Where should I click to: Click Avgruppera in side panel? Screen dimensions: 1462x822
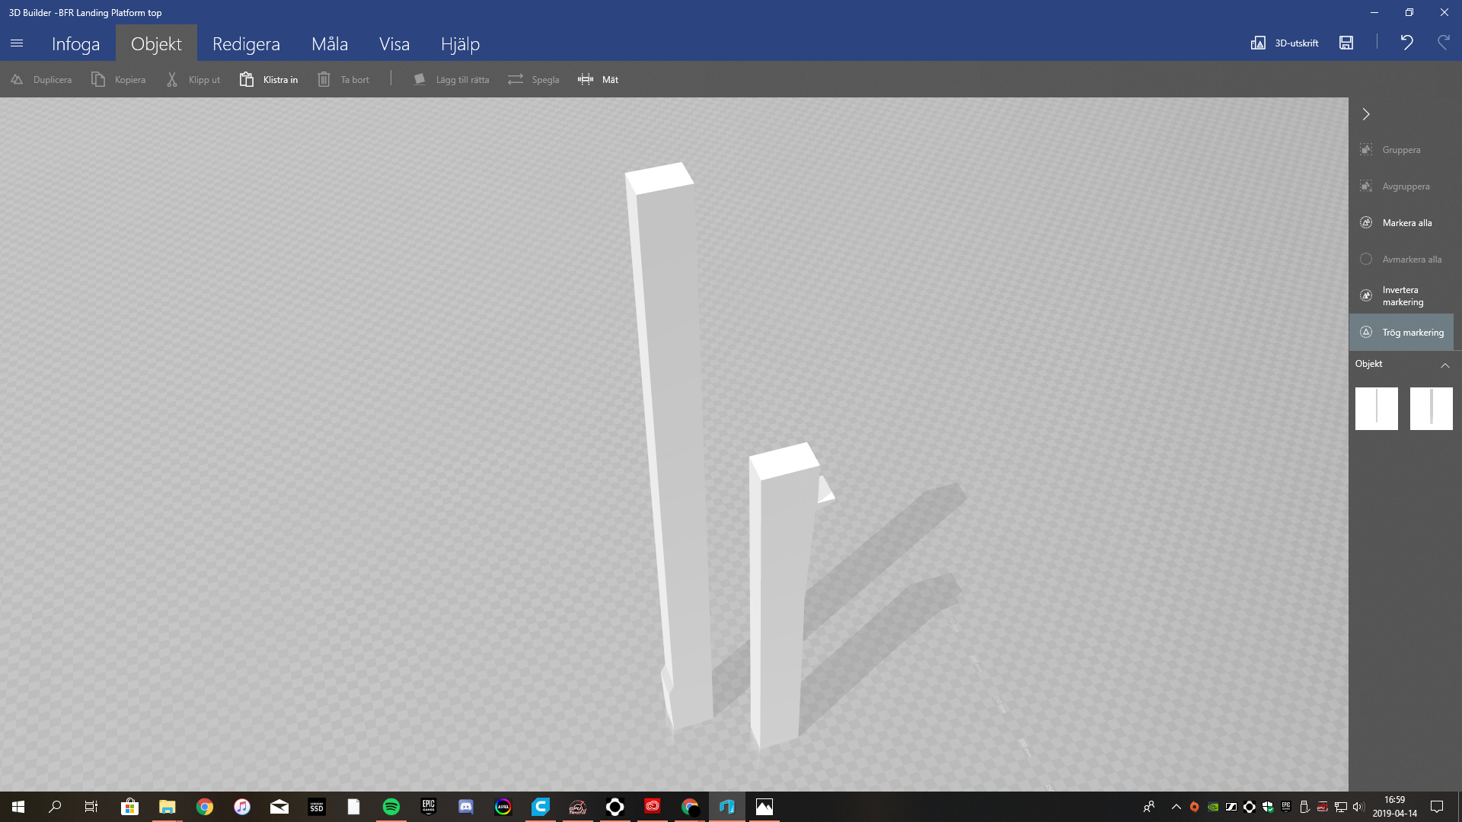pos(1401,186)
